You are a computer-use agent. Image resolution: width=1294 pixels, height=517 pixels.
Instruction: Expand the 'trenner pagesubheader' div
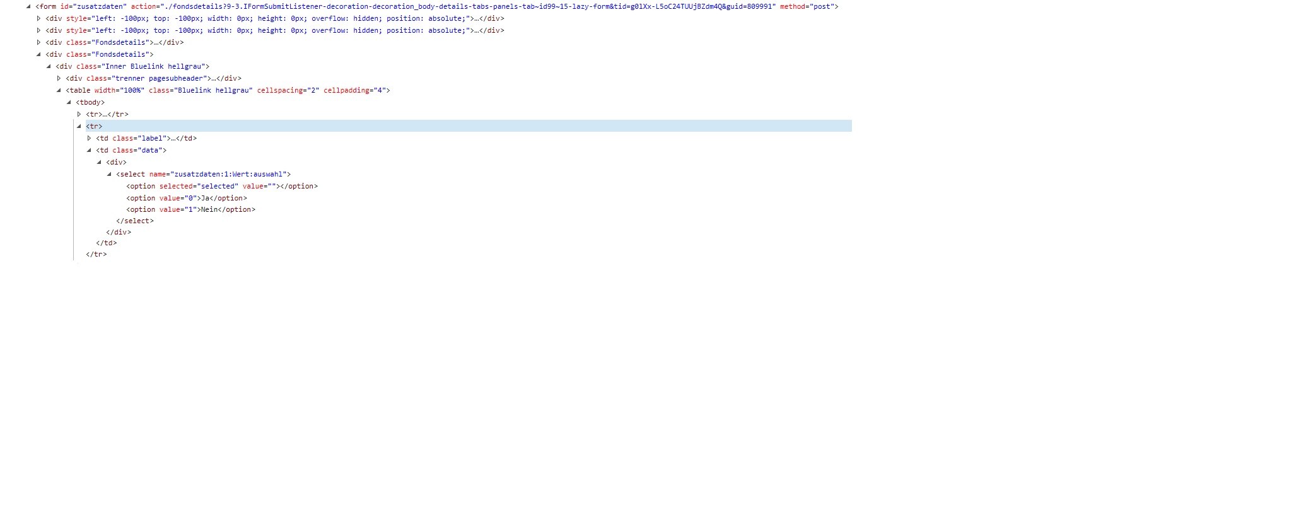(59, 78)
